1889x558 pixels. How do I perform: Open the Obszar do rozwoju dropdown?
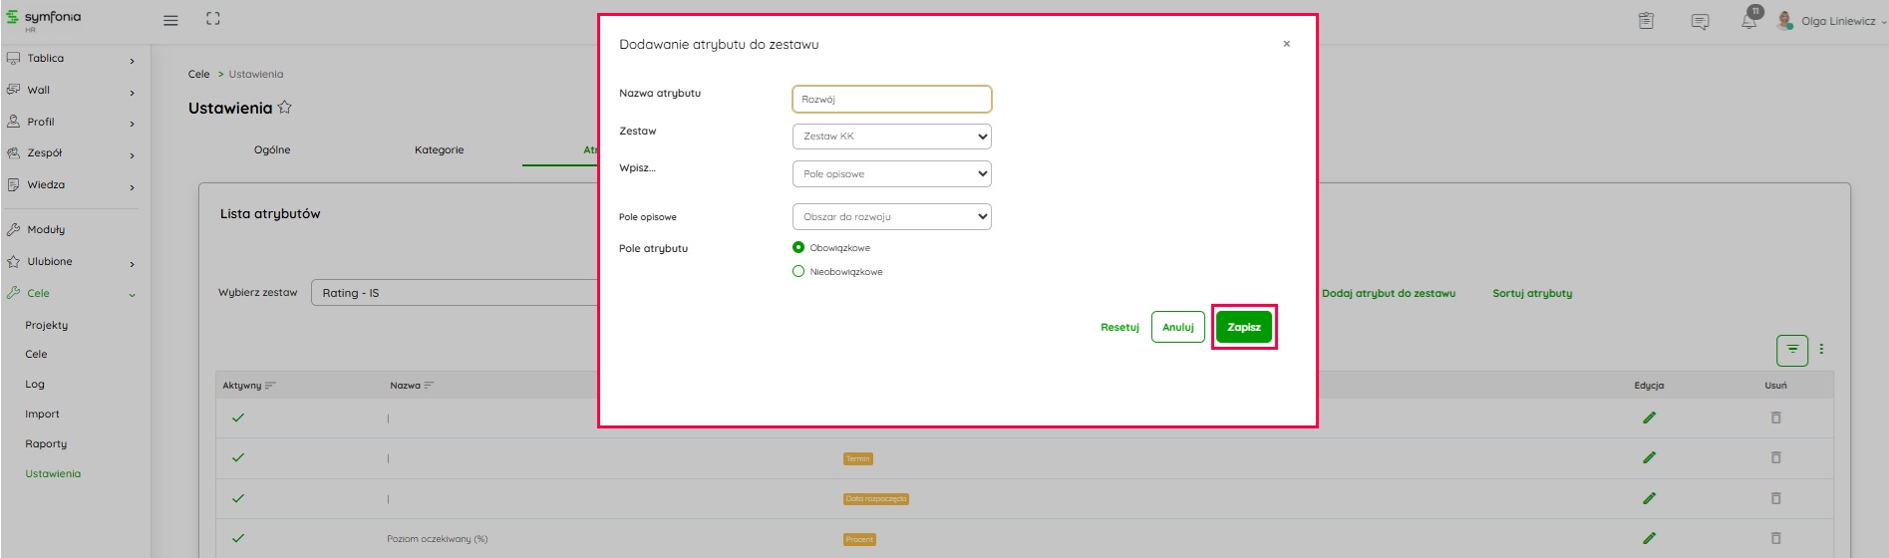tap(891, 216)
